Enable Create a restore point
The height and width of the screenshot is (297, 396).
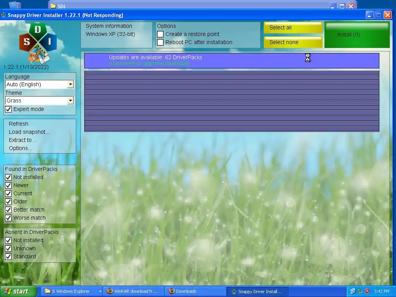(160, 34)
